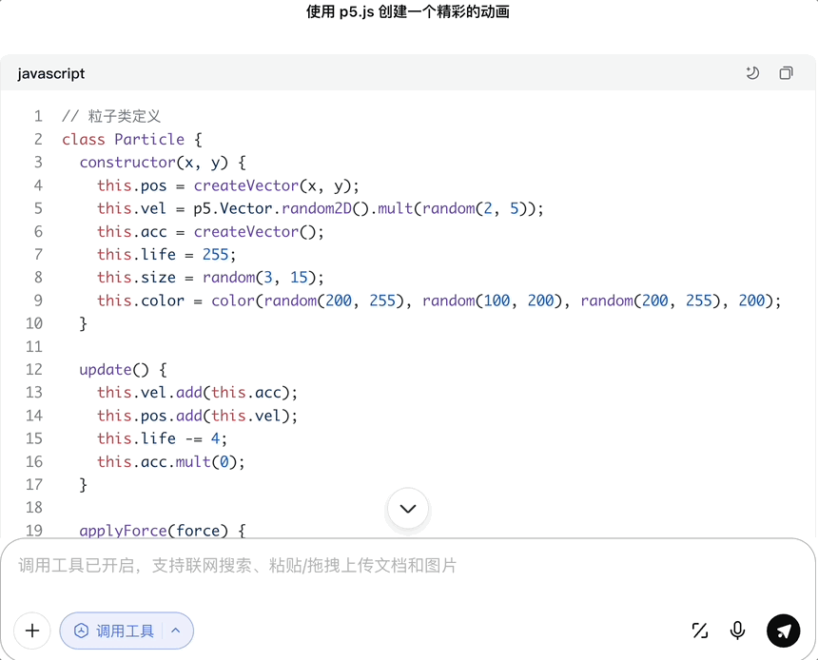
Task: Click the slash shortcut icon beside the microphone
Action: (700, 631)
